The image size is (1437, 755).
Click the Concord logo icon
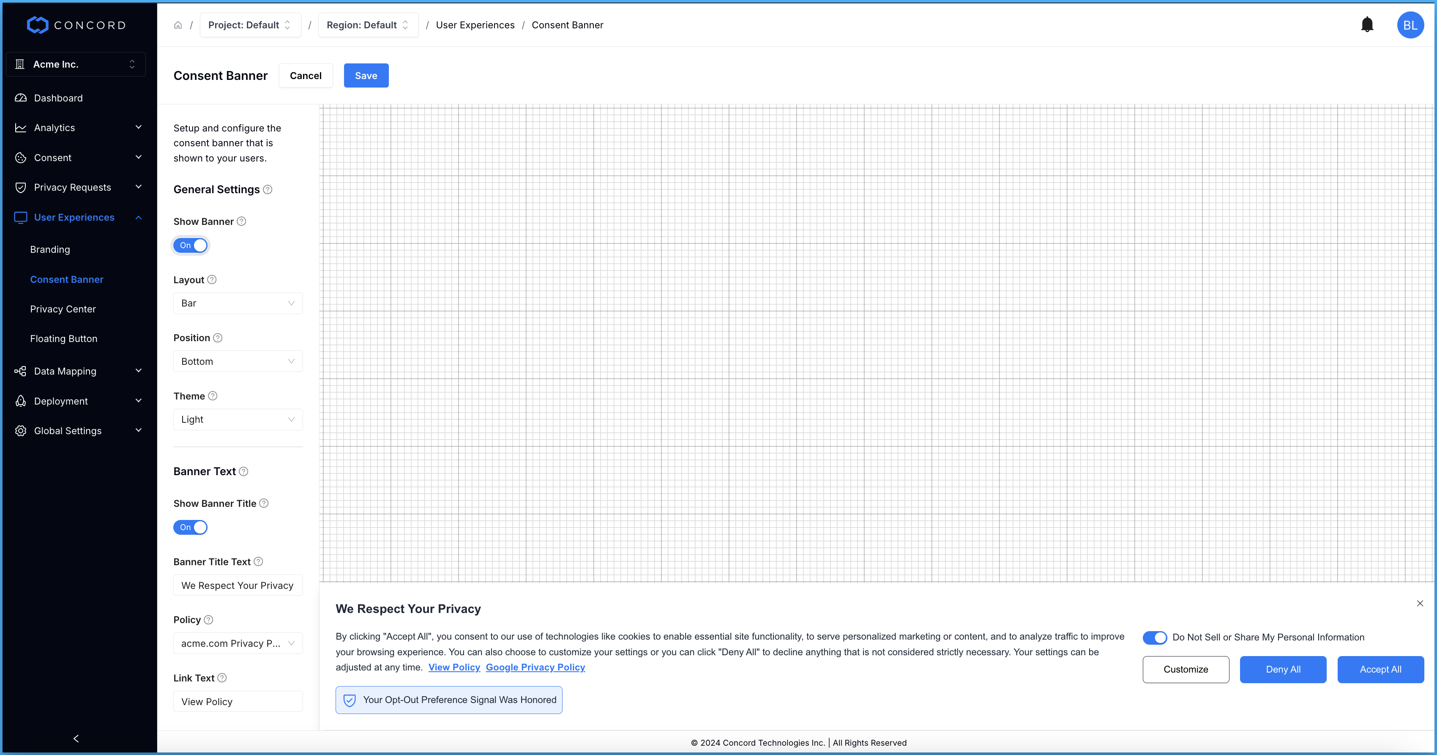pyautogui.click(x=37, y=25)
